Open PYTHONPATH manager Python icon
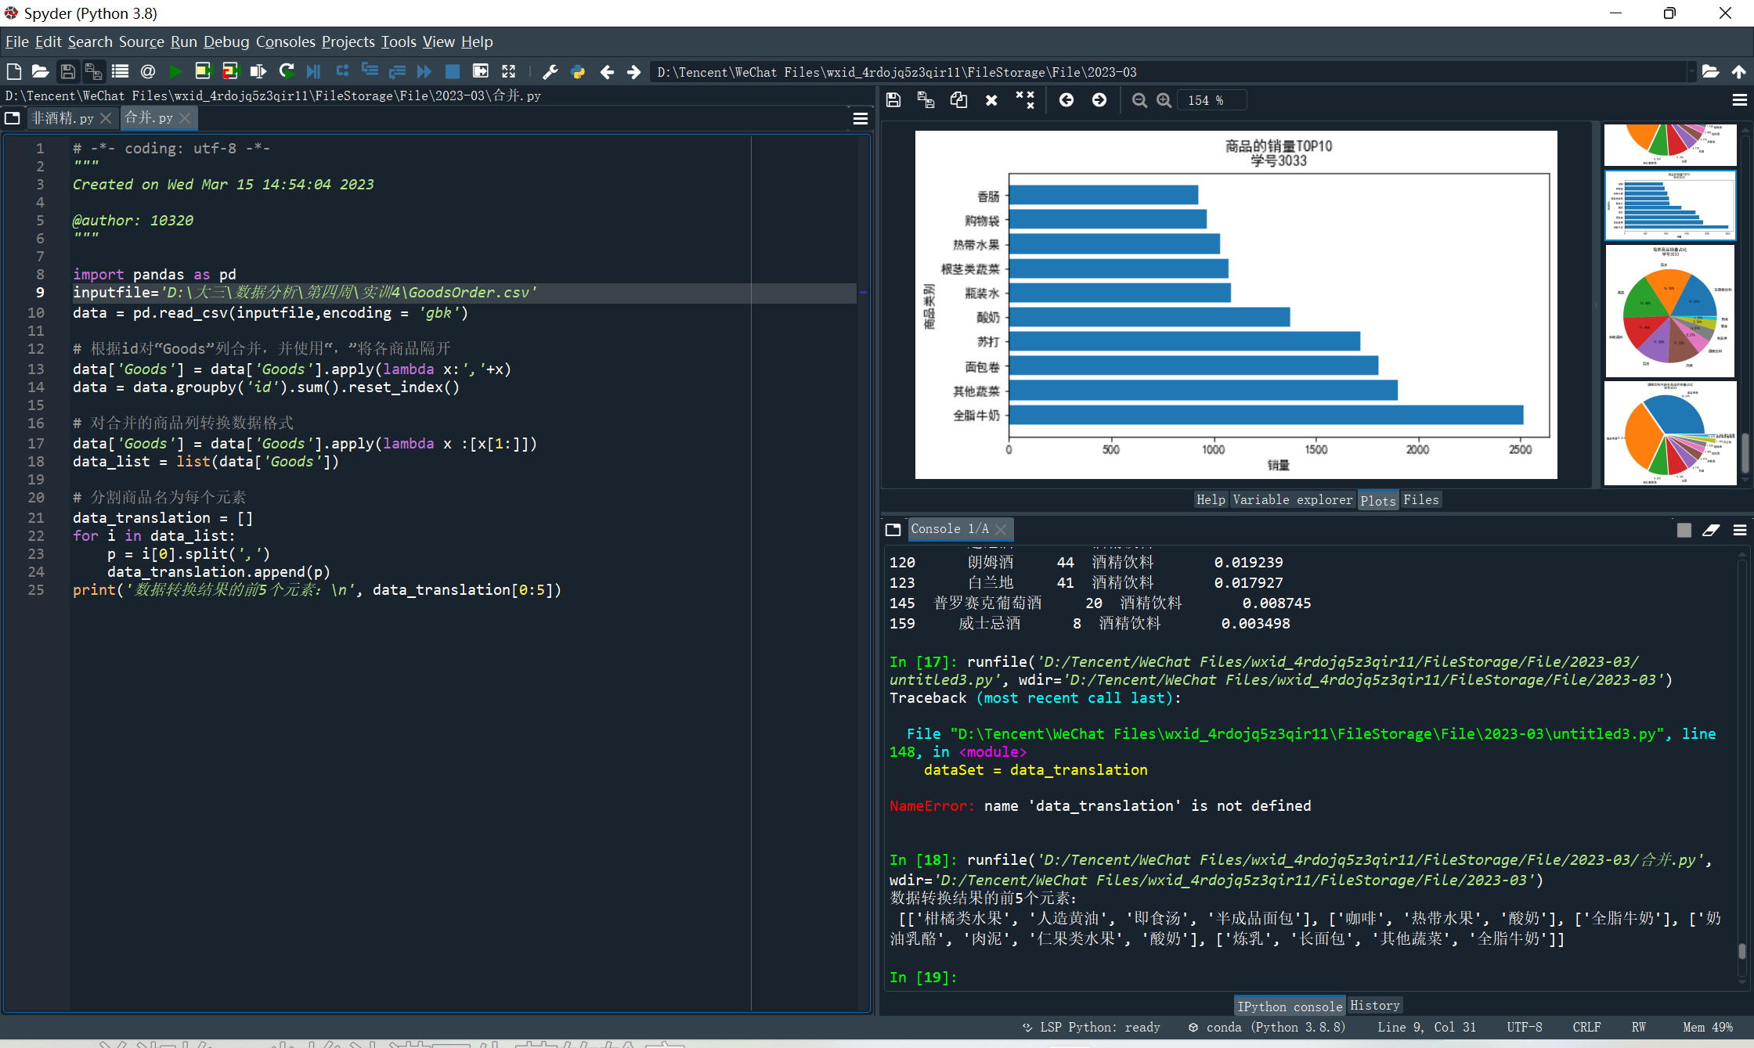This screenshot has width=1754, height=1048. click(578, 72)
